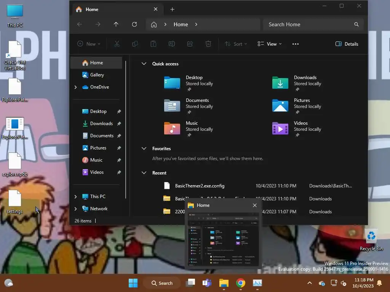This screenshot has width=390, height=292.
Task: Go back with the Back arrow
Action: coord(80,24)
